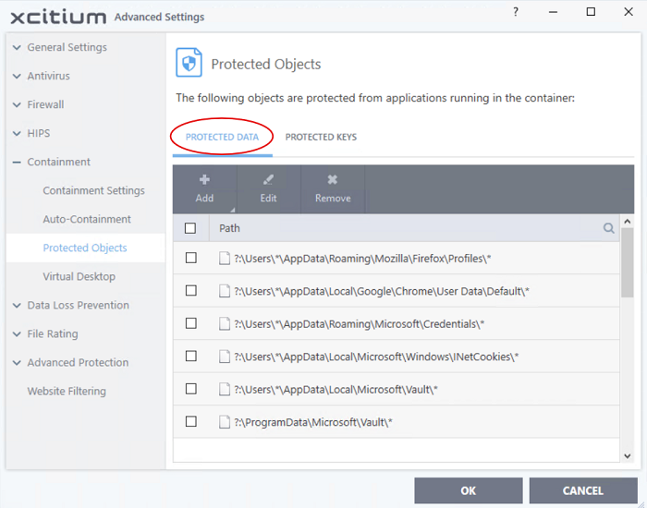Select the Microsoft\Credentials path text

pos(360,324)
